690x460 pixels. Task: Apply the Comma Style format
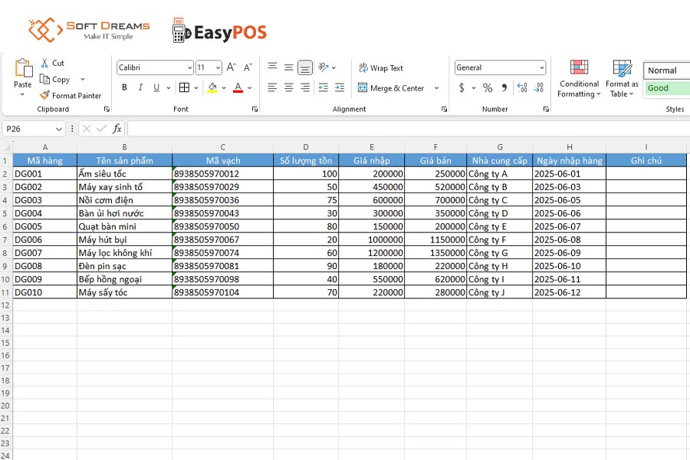(x=504, y=87)
